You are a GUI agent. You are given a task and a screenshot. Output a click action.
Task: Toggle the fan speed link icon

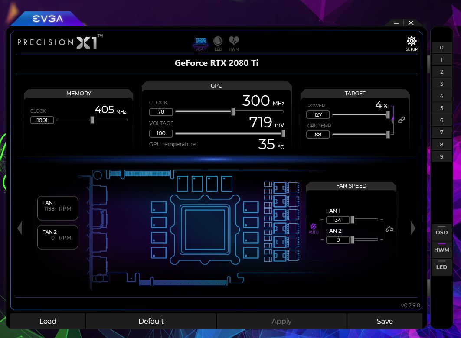pos(389,229)
